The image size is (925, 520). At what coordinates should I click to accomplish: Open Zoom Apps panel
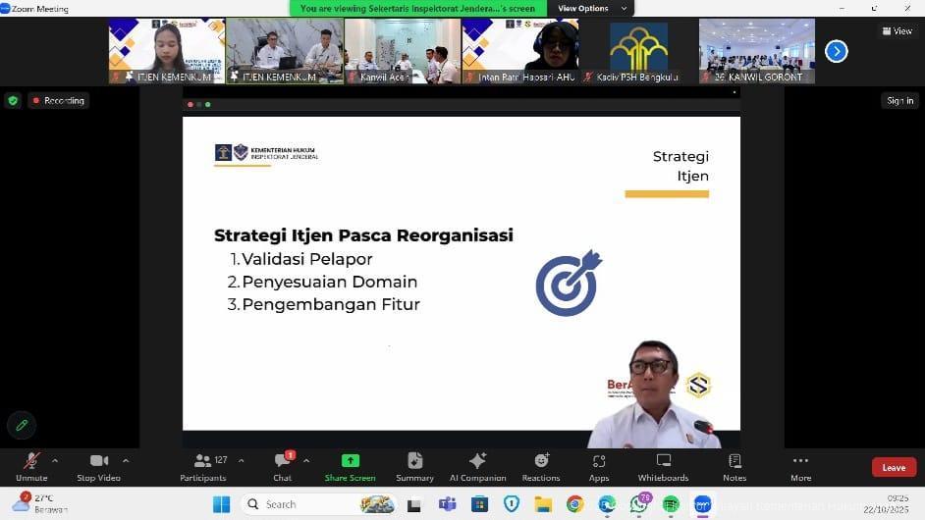point(599,466)
